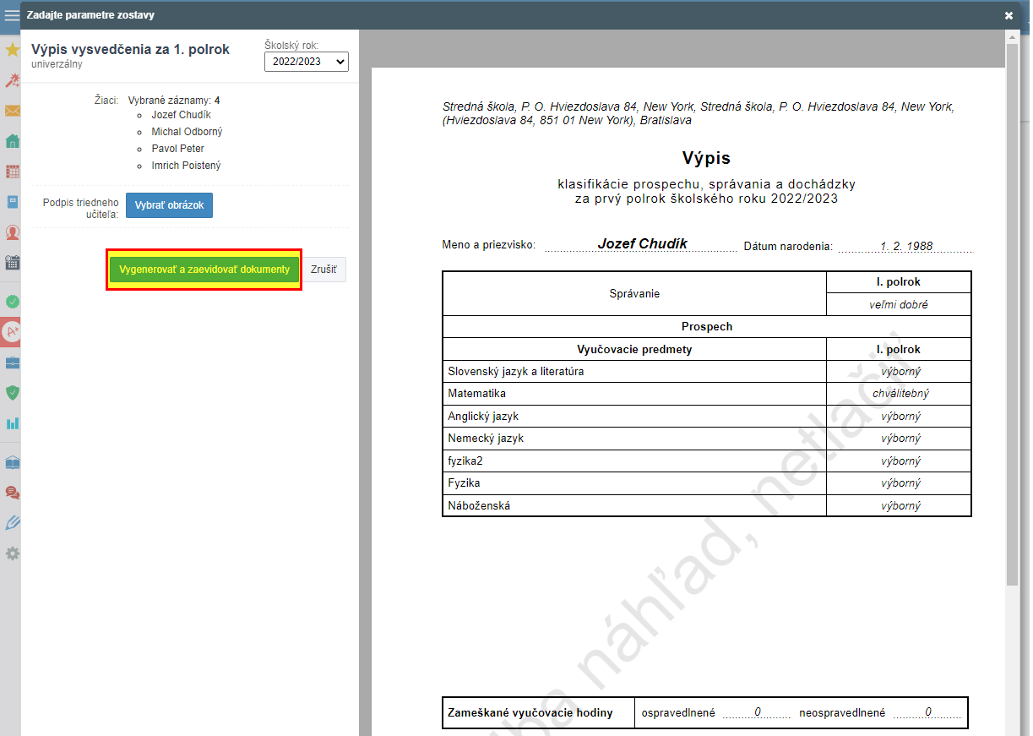Open the envelope messages icon
The height and width of the screenshot is (736, 1033).
pyautogui.click(x=12, y=111)
